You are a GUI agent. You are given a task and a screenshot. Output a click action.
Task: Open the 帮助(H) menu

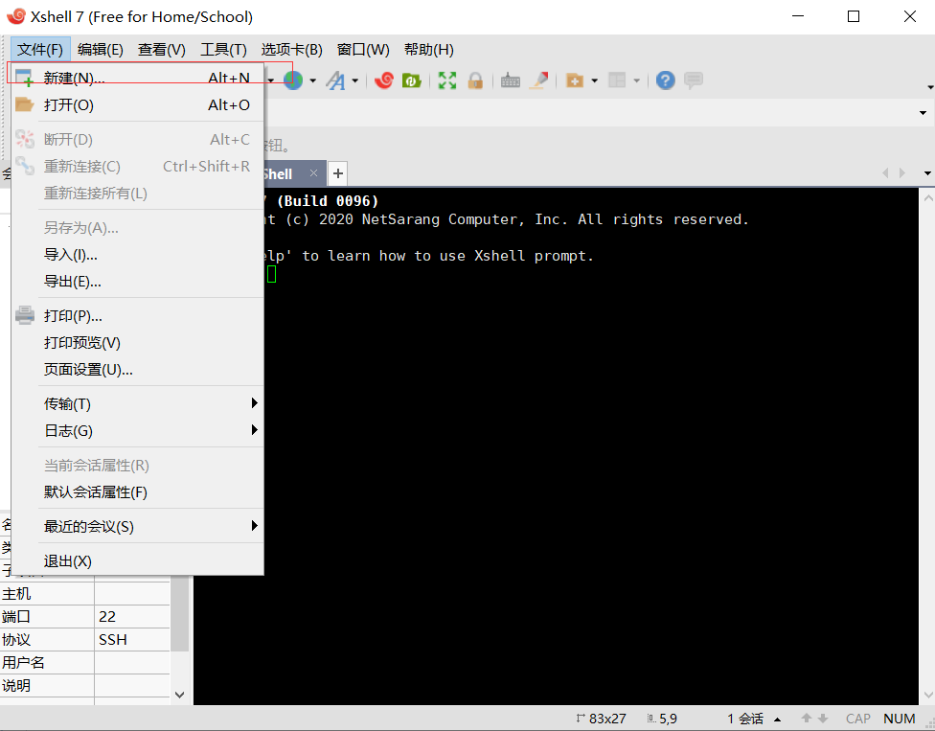click(429, 50)
